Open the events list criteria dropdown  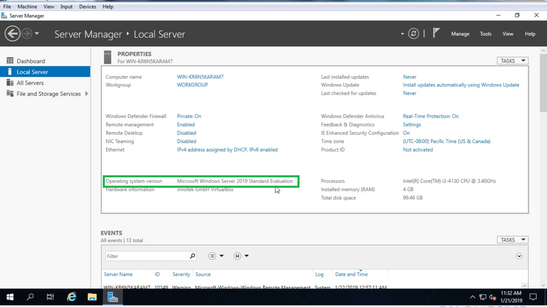216,256
